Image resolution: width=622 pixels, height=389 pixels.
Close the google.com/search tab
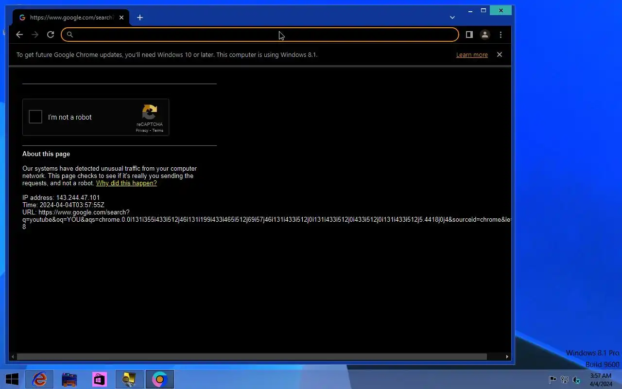[121, 18]
